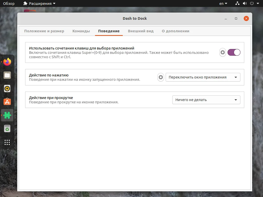Image resolution: width=263 pixels, height=197 pixels.
Task: Click the power icon in the top bar
Action: point(252,3)
